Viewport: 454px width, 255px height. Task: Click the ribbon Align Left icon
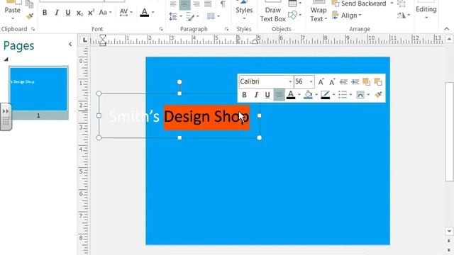coord(173,4)
